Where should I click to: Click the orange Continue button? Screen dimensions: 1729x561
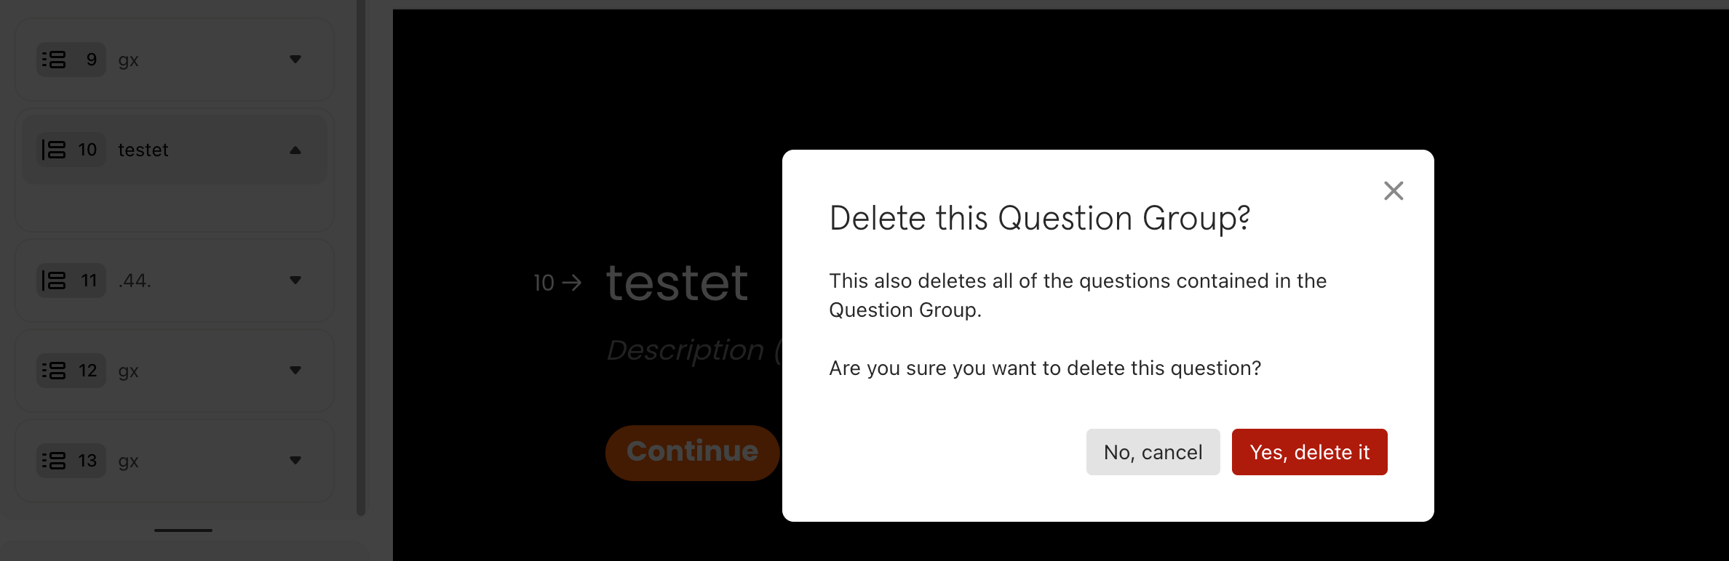(692, 452)
